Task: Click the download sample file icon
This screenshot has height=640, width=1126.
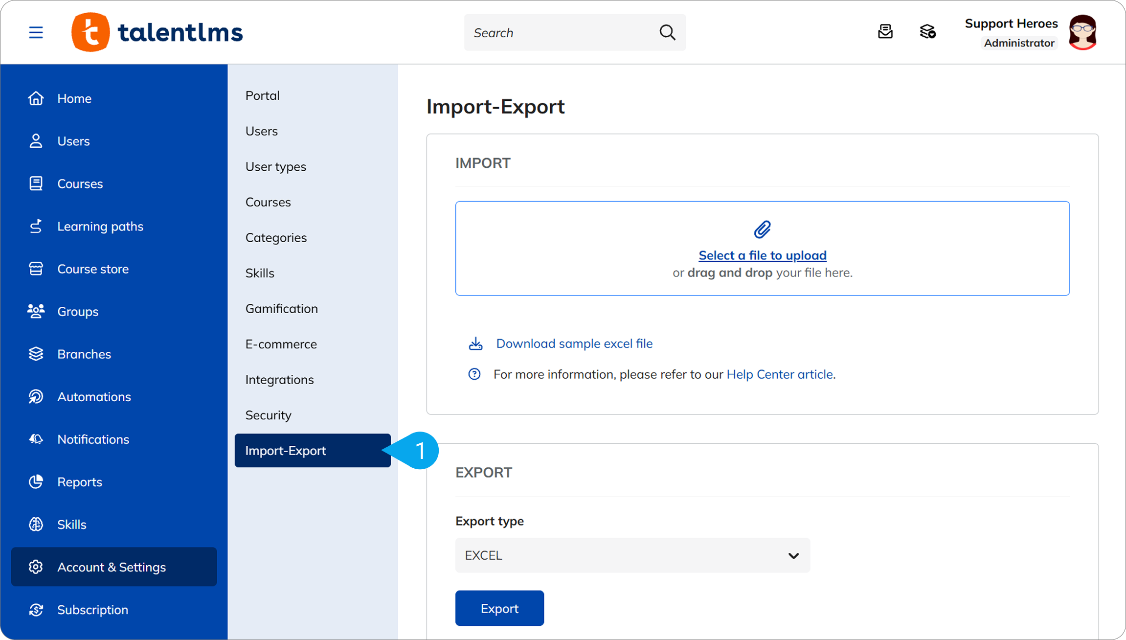Action: 475,343
